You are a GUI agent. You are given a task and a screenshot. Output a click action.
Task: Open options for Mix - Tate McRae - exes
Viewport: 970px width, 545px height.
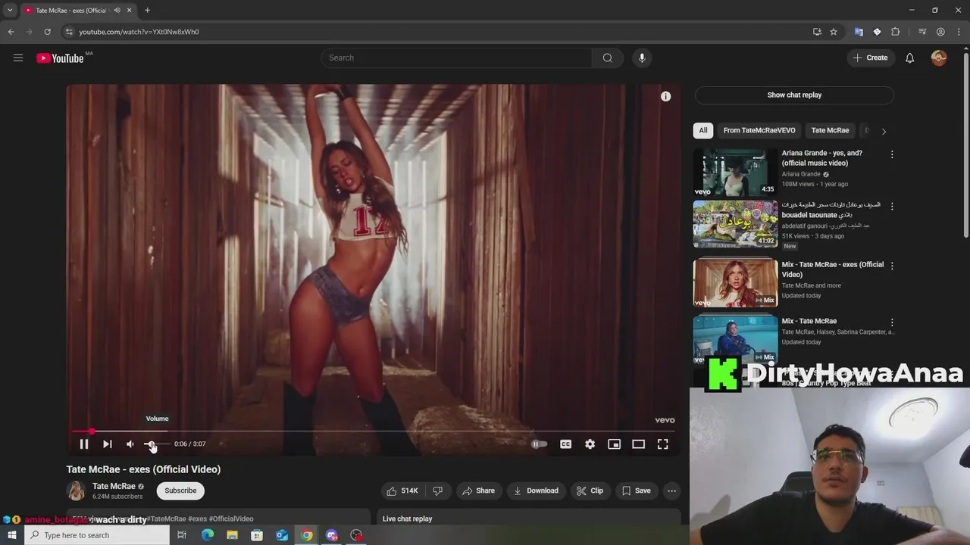pos(892,266)
